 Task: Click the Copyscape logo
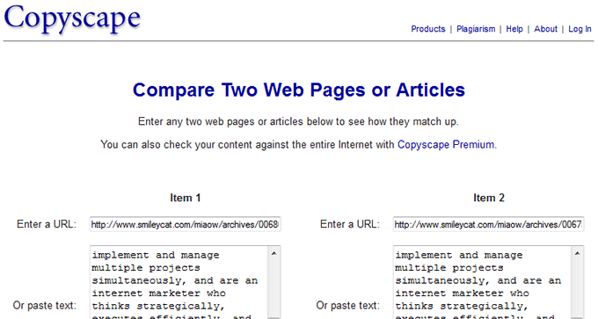(72, 19)
